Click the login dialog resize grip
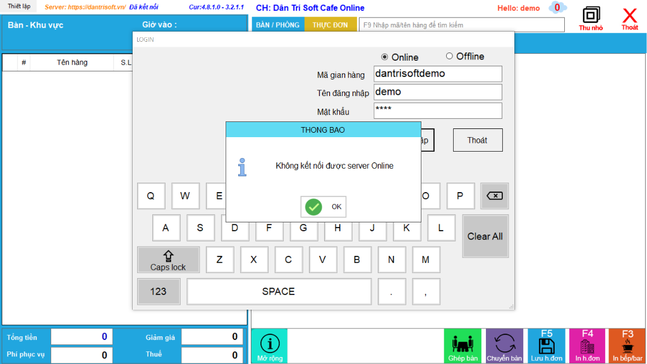 (x=511, y=306)
